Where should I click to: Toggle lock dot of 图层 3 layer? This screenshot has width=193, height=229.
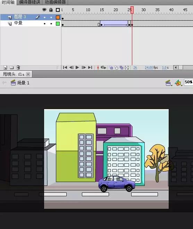point(51,17)
